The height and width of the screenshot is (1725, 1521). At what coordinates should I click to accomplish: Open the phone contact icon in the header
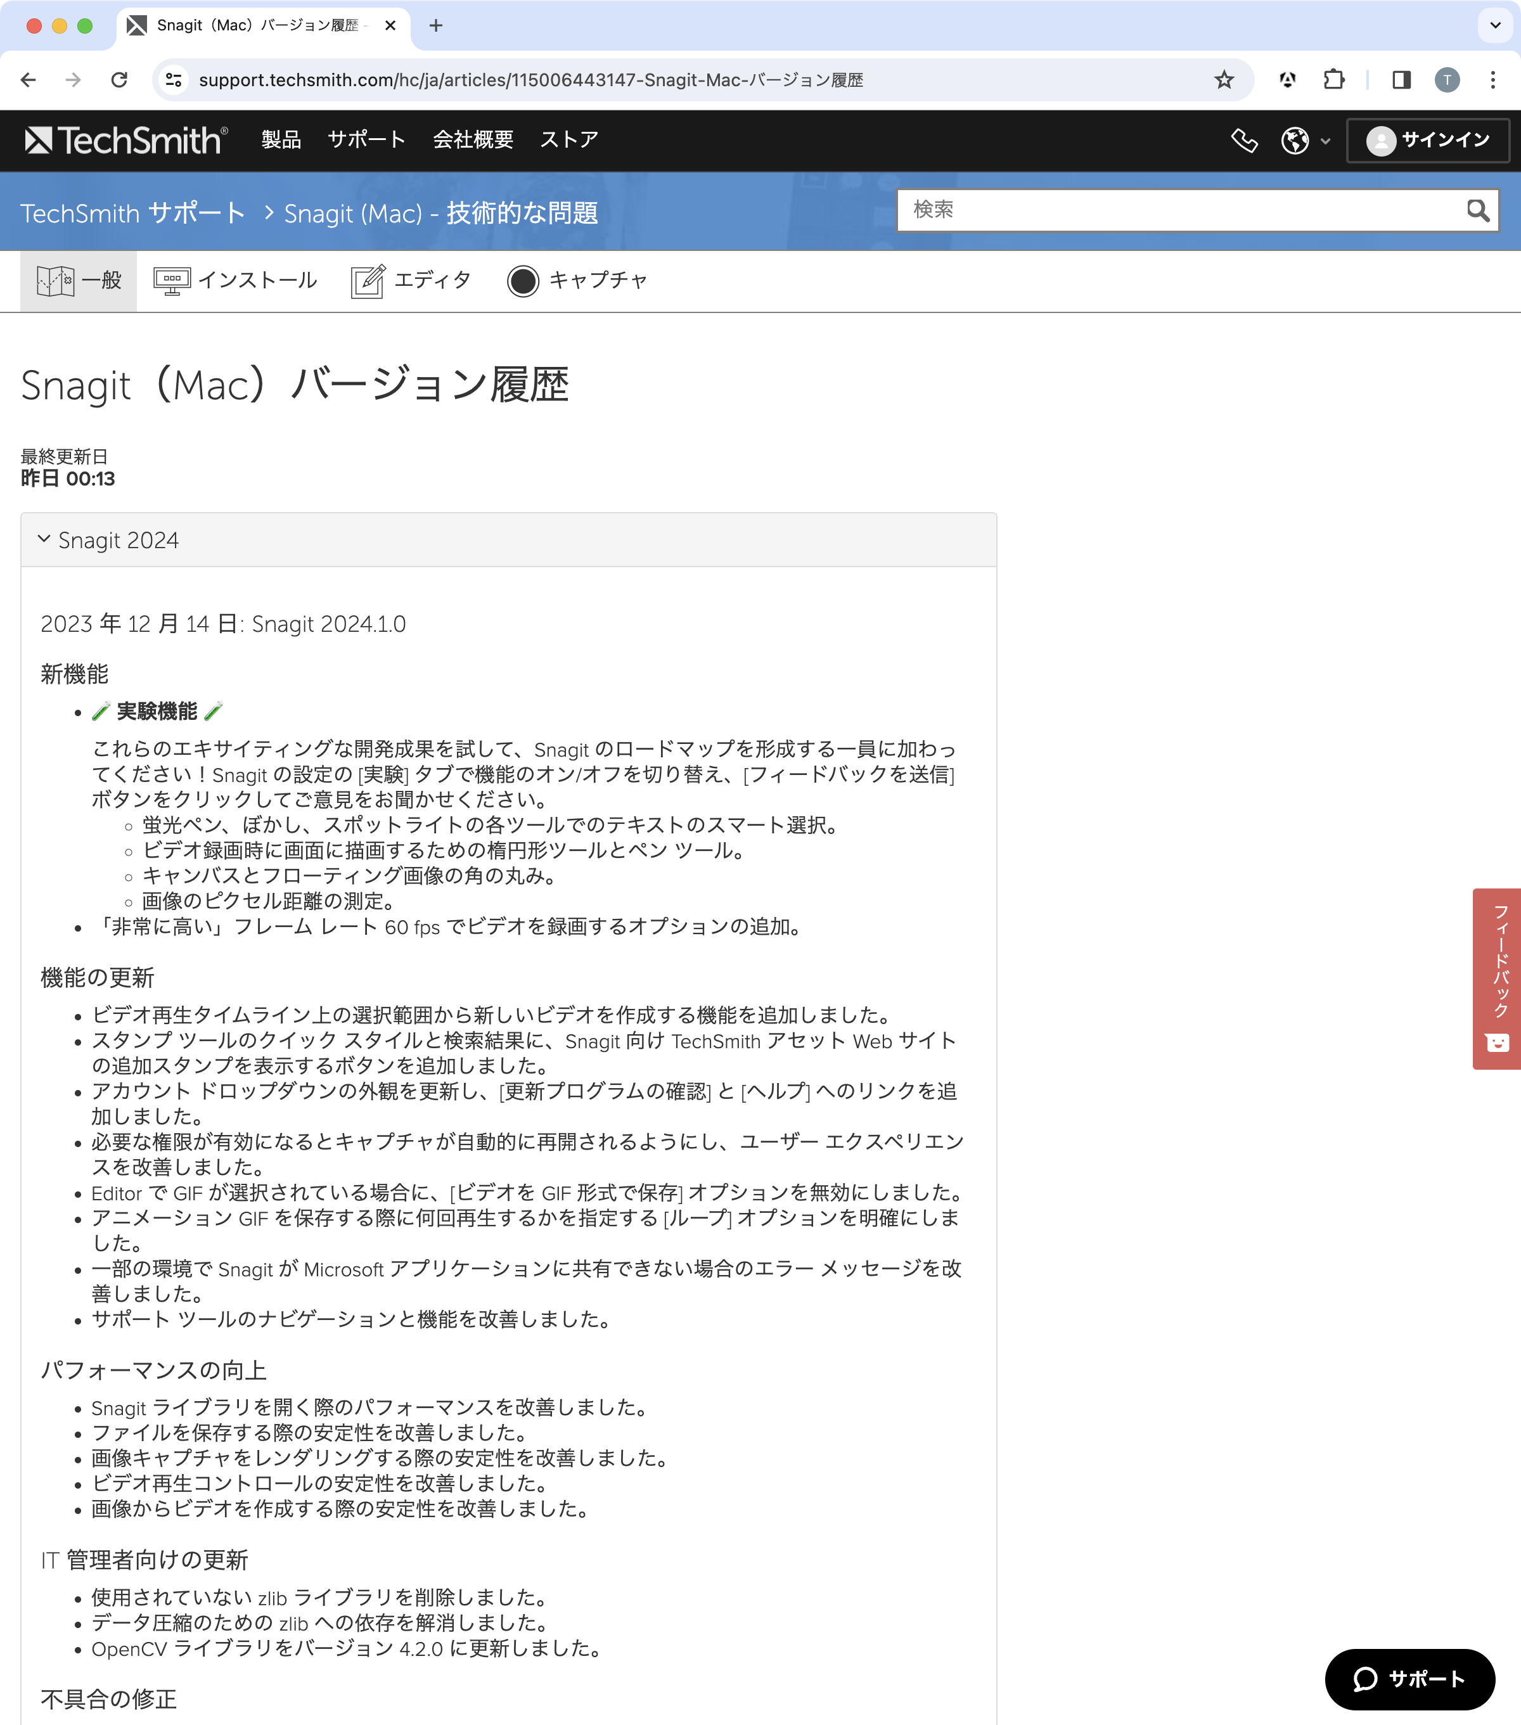[1244, 140]
